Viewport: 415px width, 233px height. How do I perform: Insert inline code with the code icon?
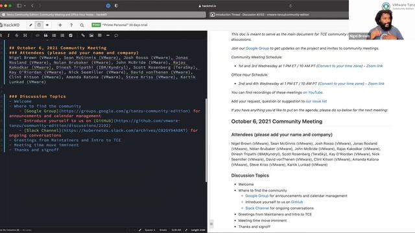click(x=38, y=36)
